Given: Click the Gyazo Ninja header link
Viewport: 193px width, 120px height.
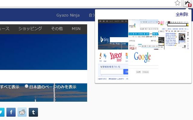Looking at the screenshot, I should click(68, 15).
